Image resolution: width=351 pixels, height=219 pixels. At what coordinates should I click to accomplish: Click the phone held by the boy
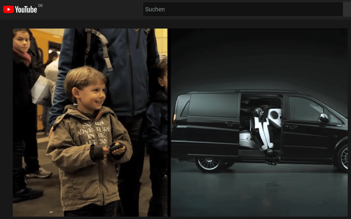click(116, 146)
